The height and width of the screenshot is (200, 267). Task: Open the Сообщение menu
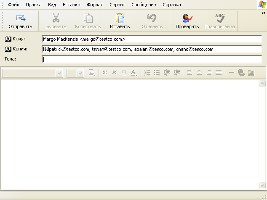click(144, 5)
